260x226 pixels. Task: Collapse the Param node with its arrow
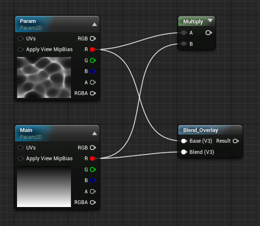point(94,24)
